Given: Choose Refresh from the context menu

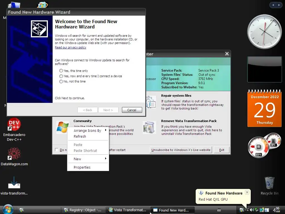Looking at the screenshot, I should (88, 136).
